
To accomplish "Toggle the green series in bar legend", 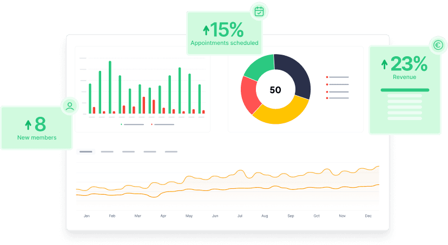I will point(133,124).
